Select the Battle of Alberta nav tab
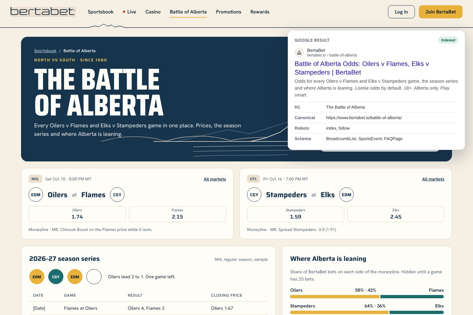This screenshot has width=473, height=315. (x=188, y=12)
